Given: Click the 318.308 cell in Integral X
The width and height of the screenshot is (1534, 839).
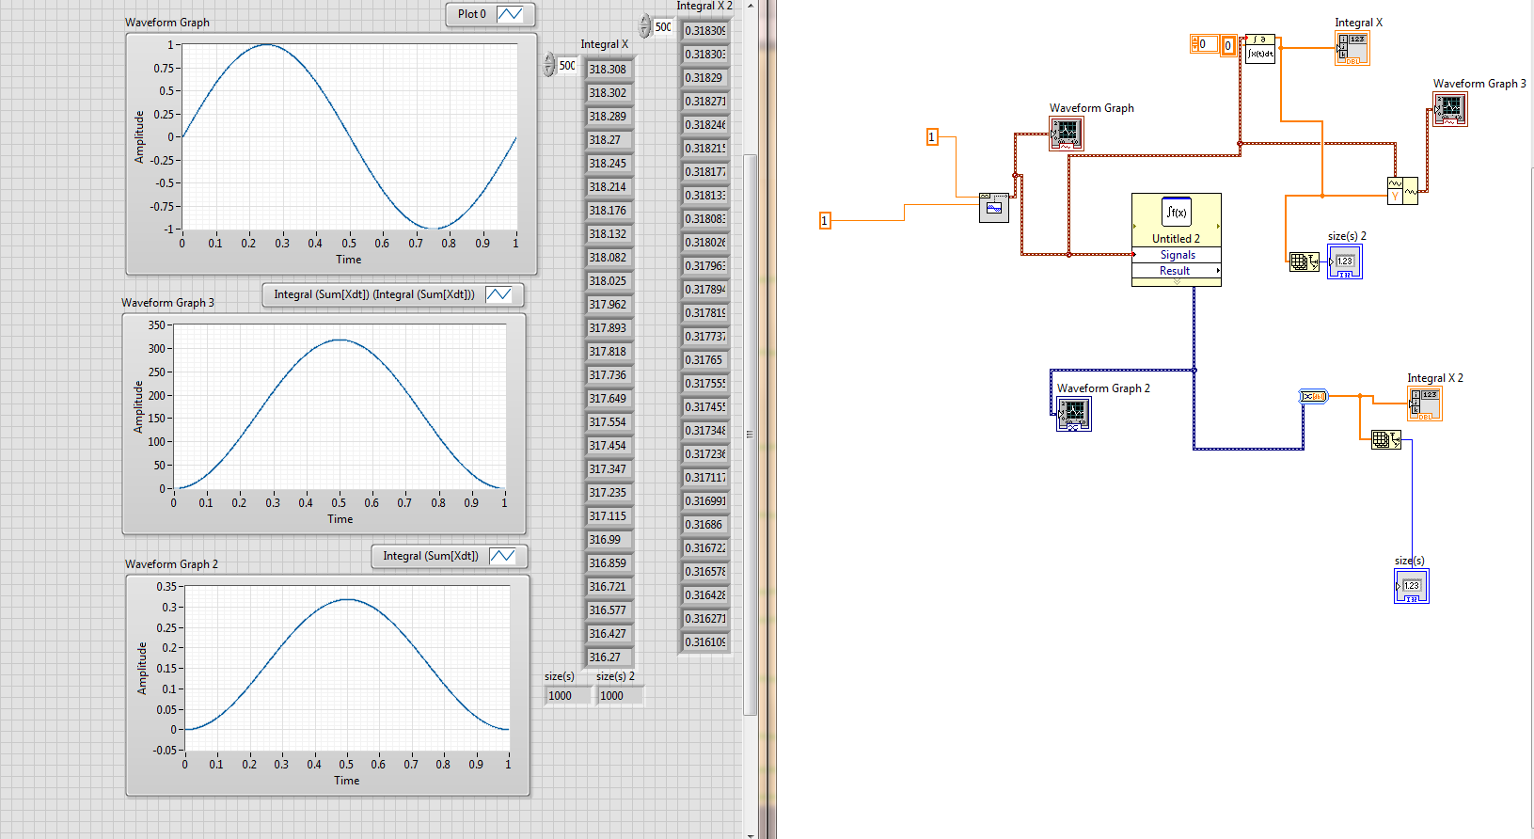Looking at the screenshot, I should tap(609, 70).
